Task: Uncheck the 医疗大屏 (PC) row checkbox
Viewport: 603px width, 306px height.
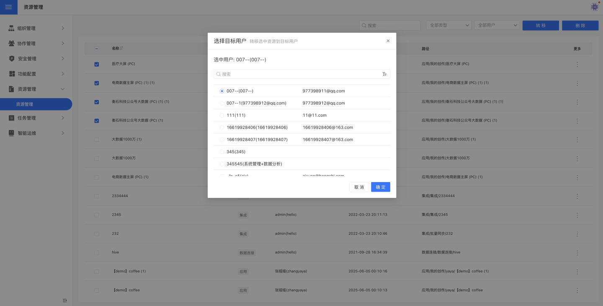Action: pos(97,64)
